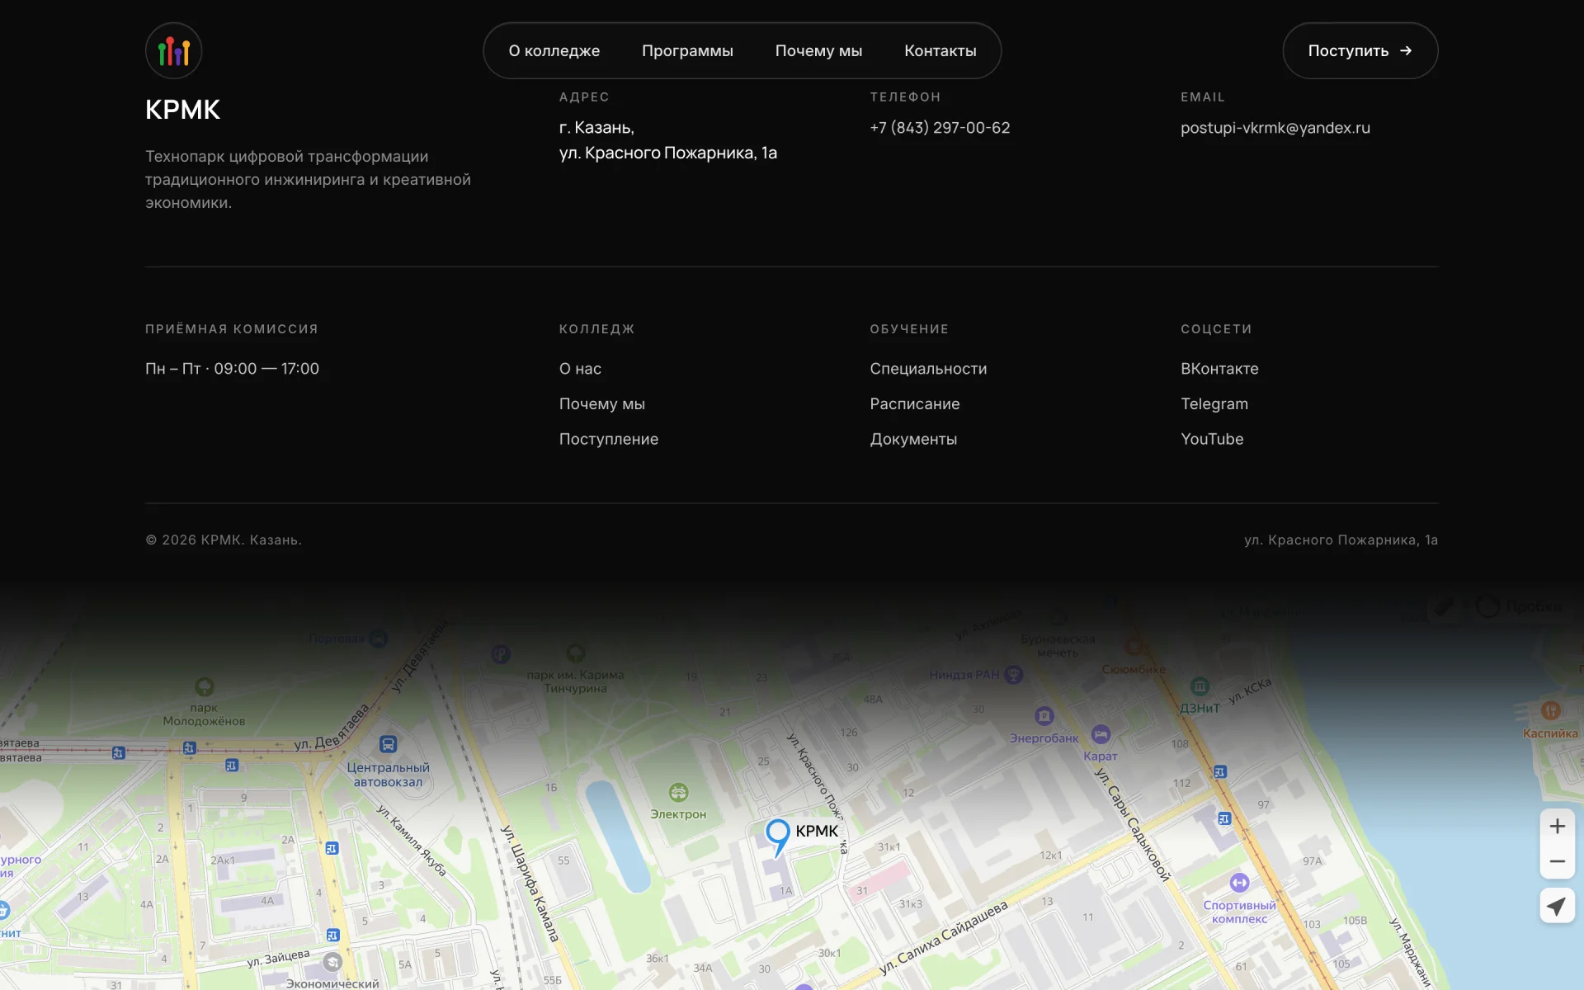Click the Поступить button
Viewport: 1584px width, 990px height.
[1360, 50]
